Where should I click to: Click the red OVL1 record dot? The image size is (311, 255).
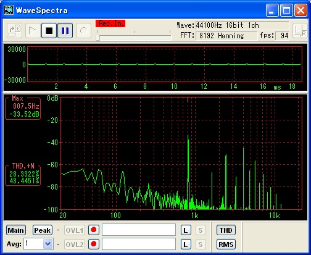click(x=94, y=230)
